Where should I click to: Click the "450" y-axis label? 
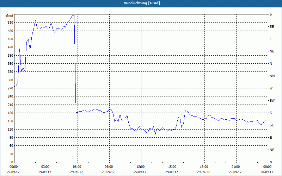point(11,39)
